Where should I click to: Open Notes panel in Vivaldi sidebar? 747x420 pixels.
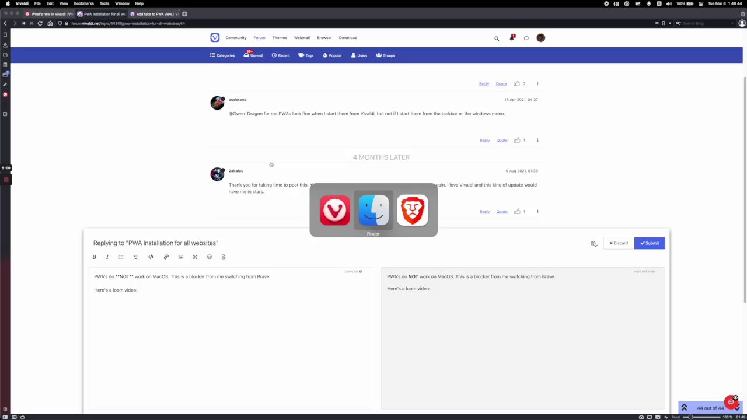click(x=5, y=65)
